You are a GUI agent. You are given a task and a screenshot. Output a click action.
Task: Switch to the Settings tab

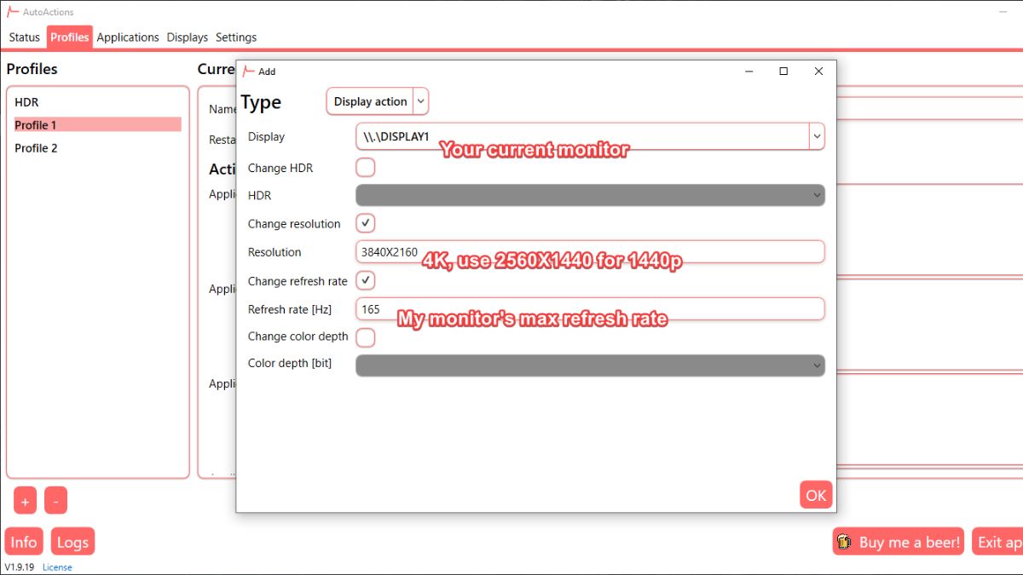tap(236, 37)
